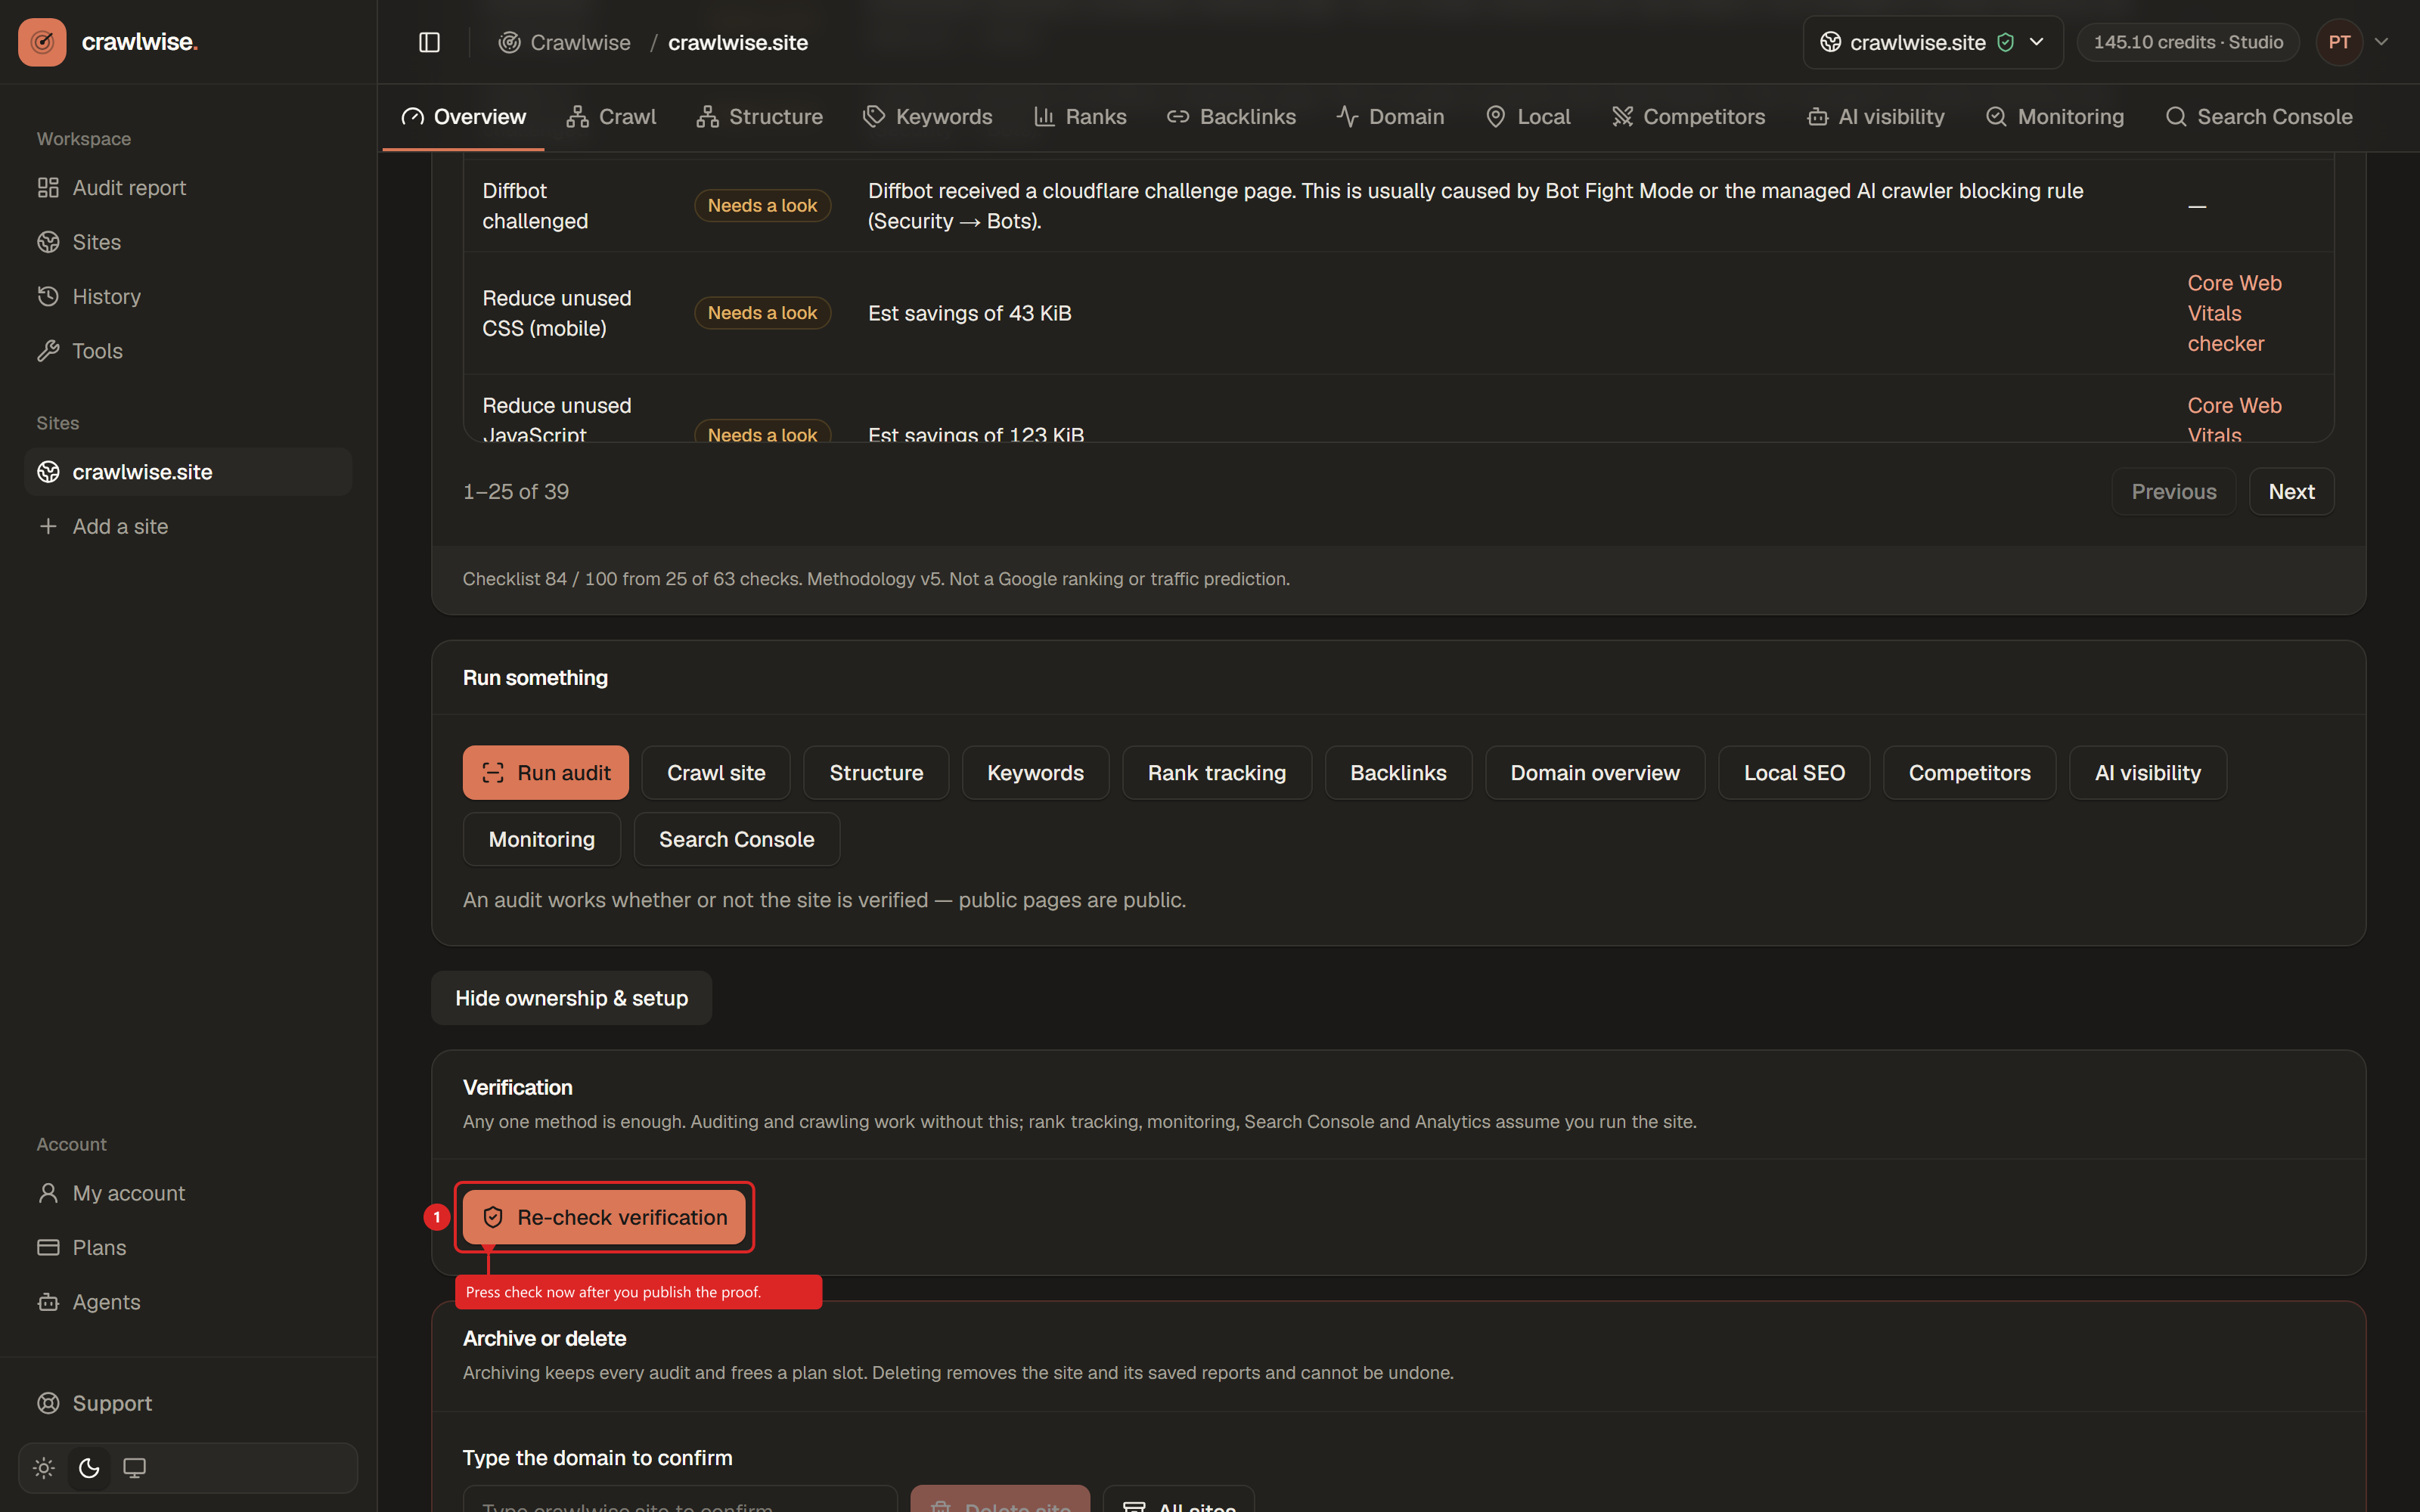
Task: Go to the Next checklist page
Action: (x=2291, y=492)
